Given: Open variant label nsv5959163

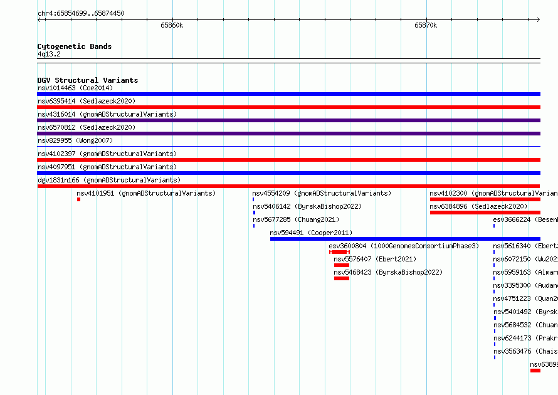Looking at the screenshot, I should (x=525, y=272).
